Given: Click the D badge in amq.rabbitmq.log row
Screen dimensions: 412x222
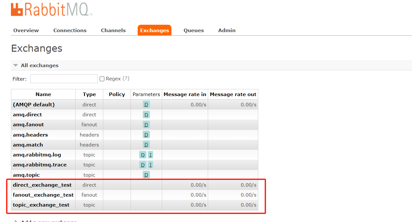Looking at the screenshot, I should (143, 155).
